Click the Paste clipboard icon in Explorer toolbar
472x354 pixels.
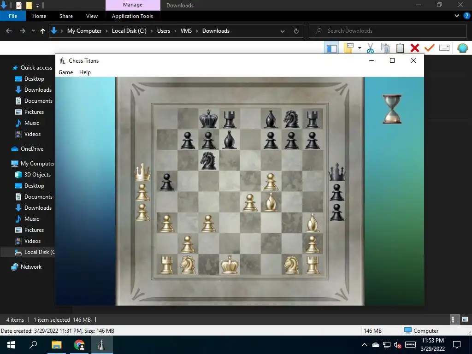(400, 48)
